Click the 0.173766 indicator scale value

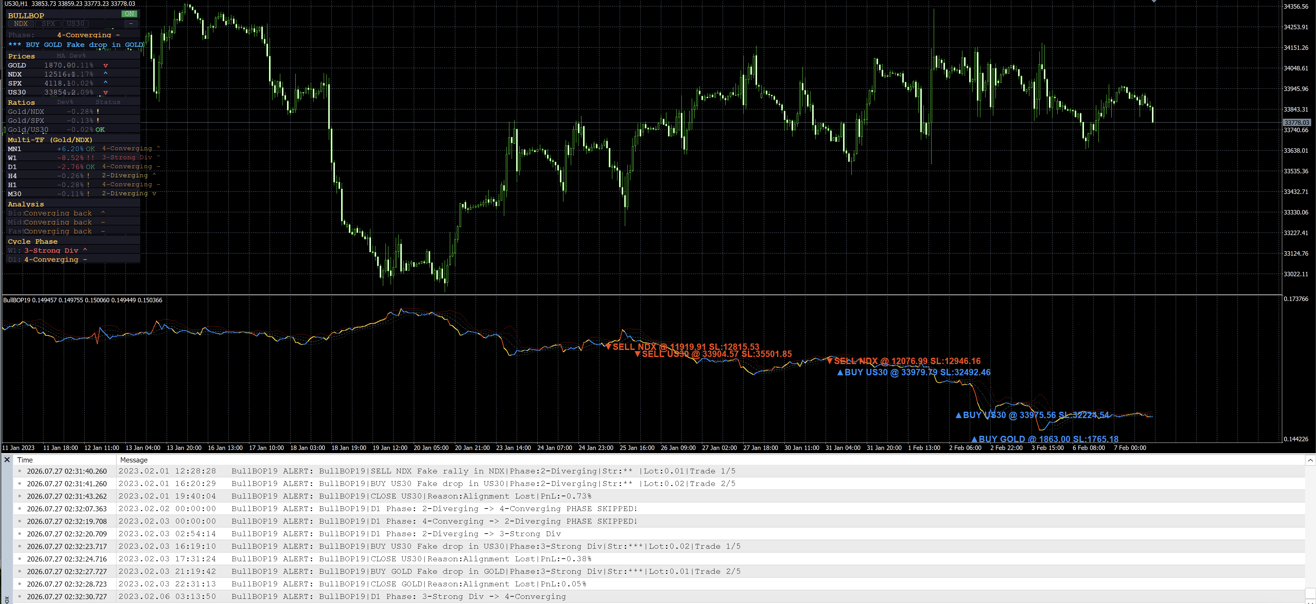(1296, 299)
